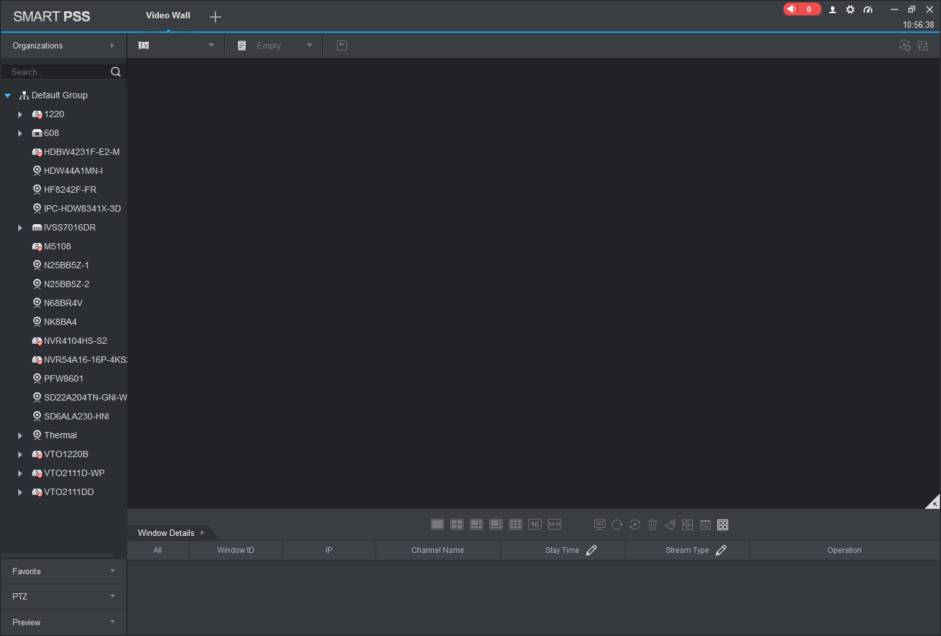Select the HDBW4231F-E2-M device
Viewport: 941px width, 636px height.
76,152
